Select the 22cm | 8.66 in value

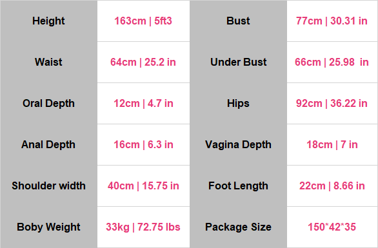[332, 186]
